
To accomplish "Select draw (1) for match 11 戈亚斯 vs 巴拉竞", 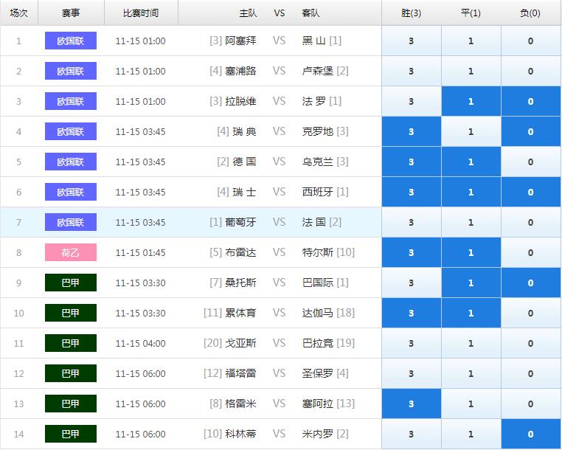I will 471,343.
